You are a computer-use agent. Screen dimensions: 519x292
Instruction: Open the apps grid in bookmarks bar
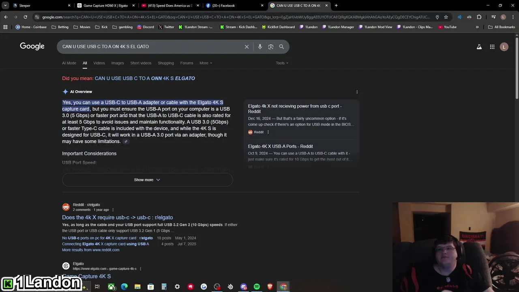(5, 27)
